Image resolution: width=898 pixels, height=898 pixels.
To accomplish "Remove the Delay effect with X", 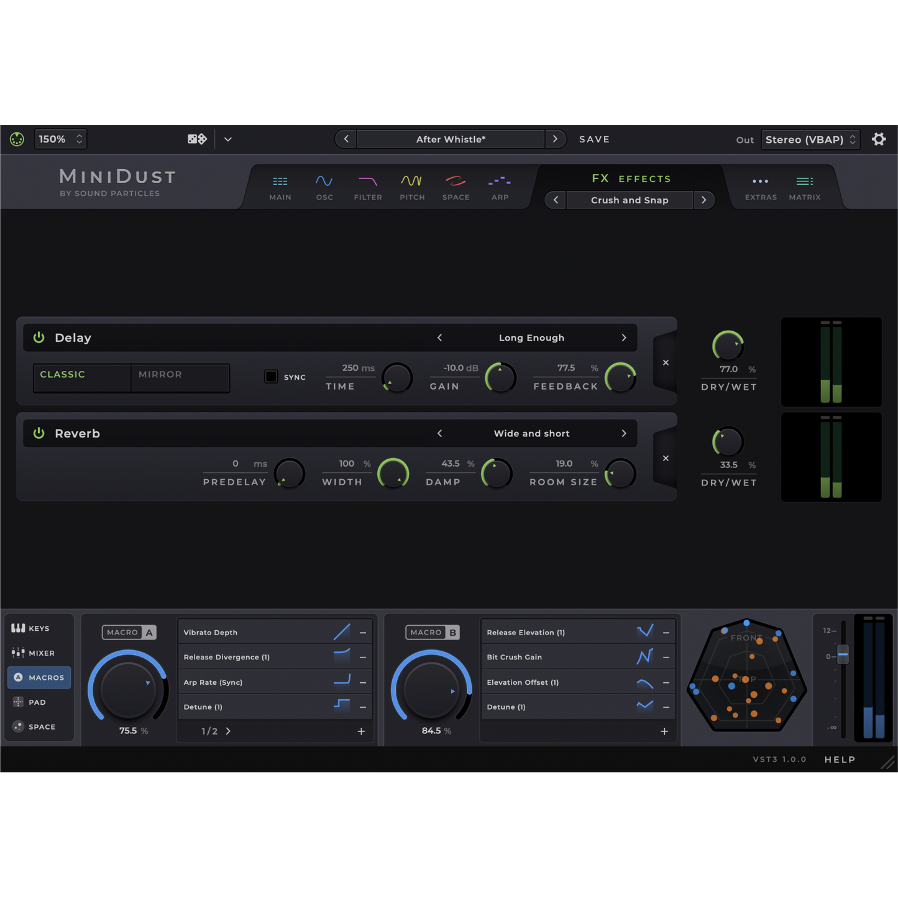I will pyautogui.click(x=666, y=362).
